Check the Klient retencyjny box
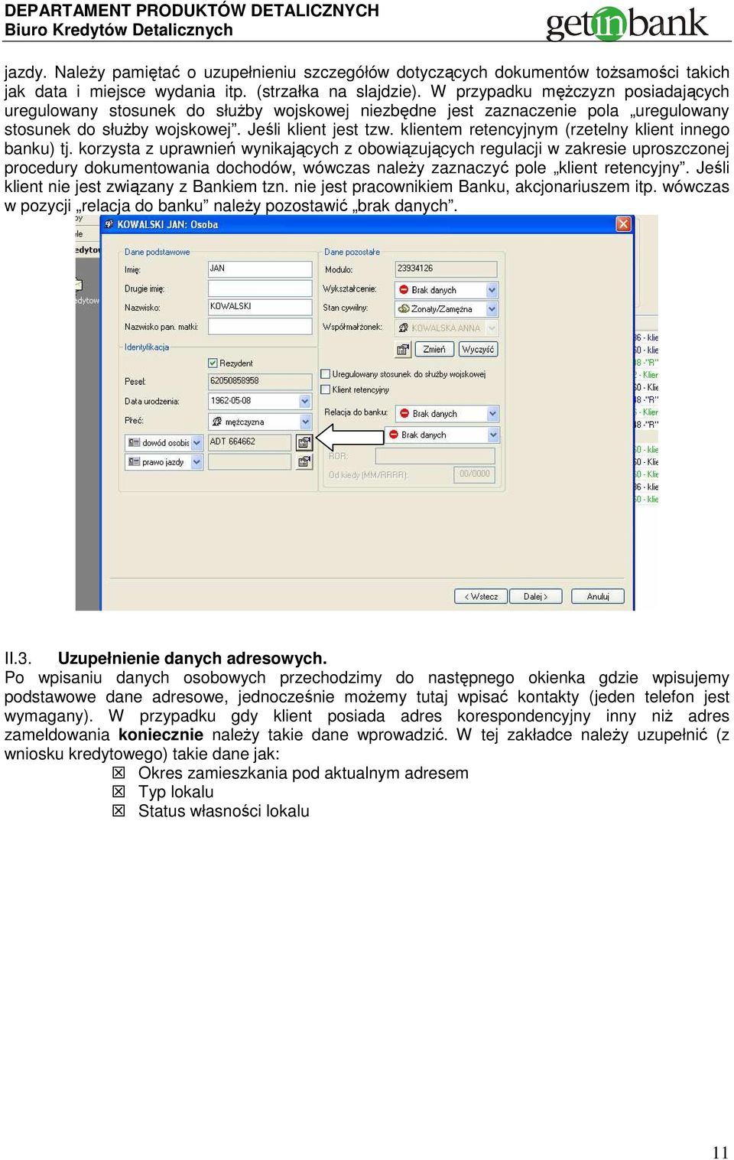Image resolution: width=734 pixels, height=1160 pixels. click(x=325, y=389)
